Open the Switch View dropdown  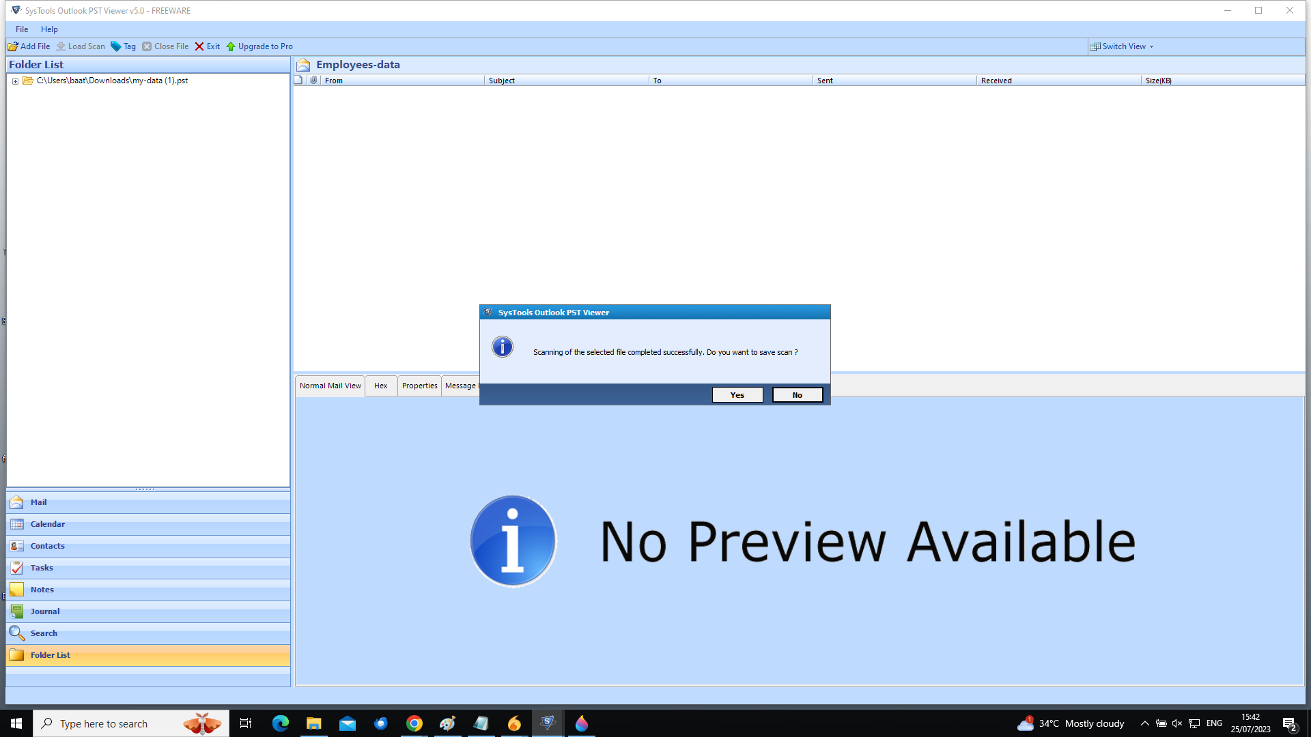click(x=1122, y=46)
